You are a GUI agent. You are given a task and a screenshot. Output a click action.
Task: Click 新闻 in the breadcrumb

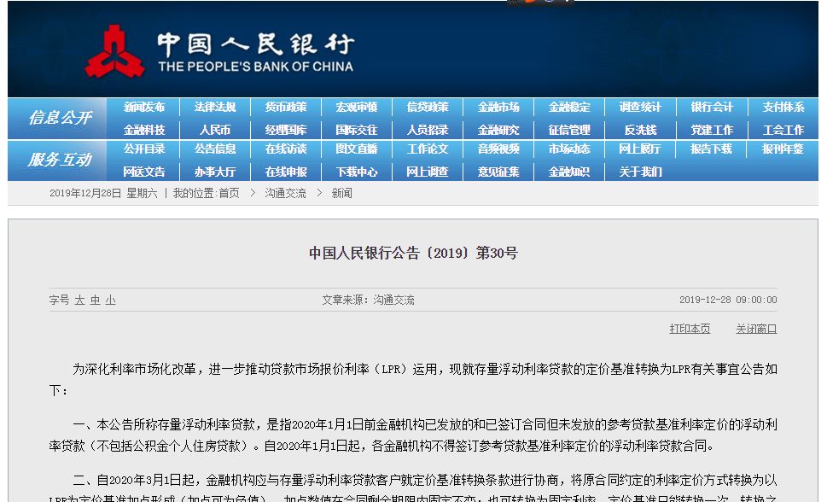[x=341, y=193]
